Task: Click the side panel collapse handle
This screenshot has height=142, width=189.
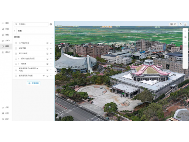Action: click(56, 71)
